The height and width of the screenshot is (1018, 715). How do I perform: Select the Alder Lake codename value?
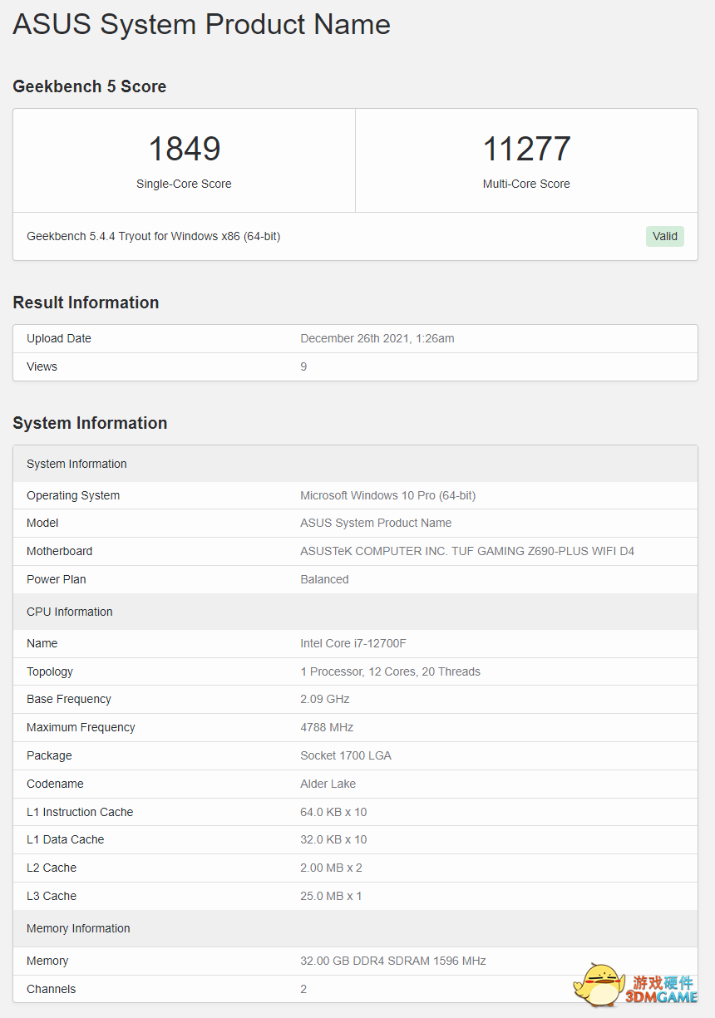(328, 784)
